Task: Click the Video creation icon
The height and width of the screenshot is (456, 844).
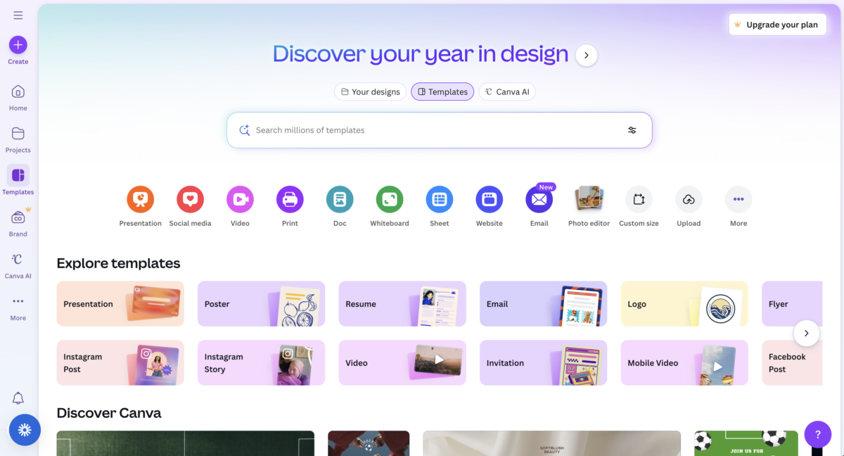Action: coord(240,198)
